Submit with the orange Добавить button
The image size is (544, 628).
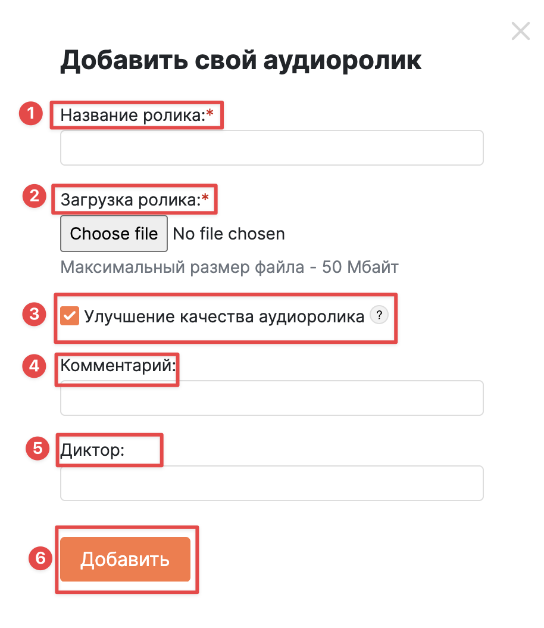coord(125,559)
